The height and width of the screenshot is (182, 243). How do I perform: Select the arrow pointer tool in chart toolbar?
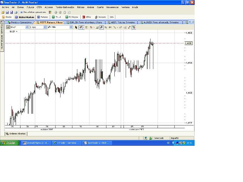pos(76,27)
